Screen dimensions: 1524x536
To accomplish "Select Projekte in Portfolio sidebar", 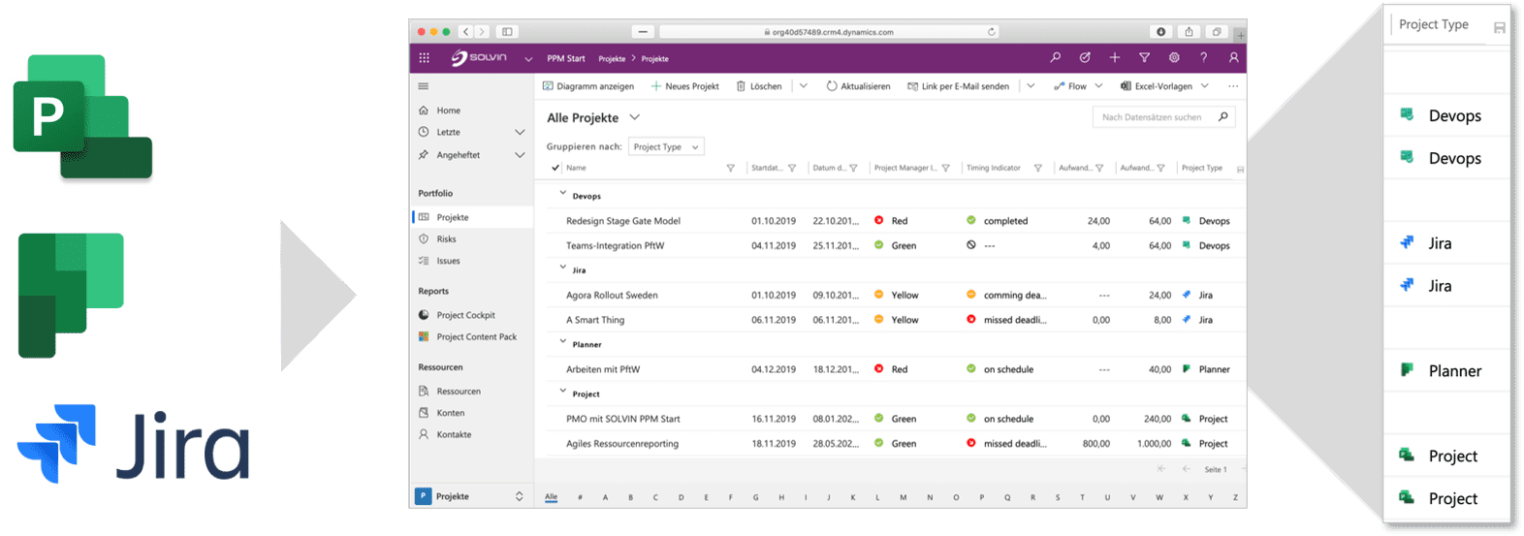I will coord(471,218).
